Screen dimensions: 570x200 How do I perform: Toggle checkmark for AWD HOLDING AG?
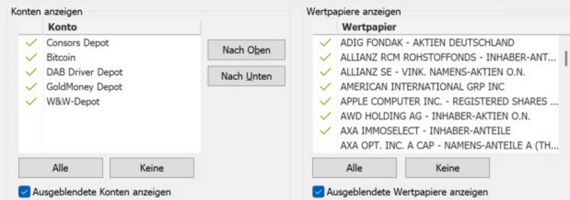(325, 116)
